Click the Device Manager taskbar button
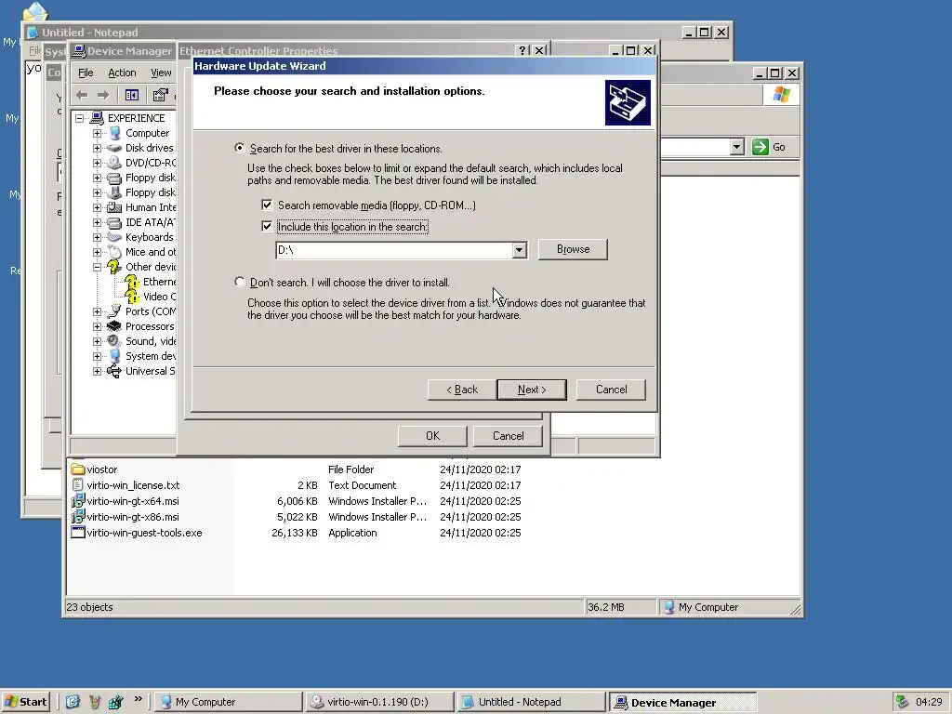 683,702
